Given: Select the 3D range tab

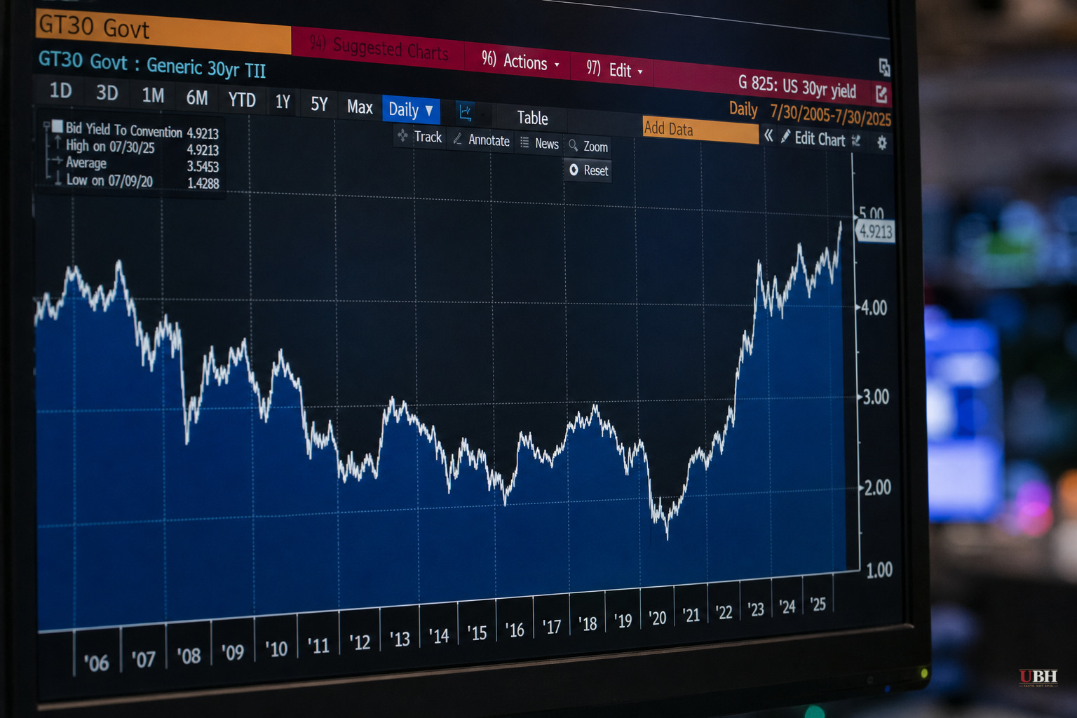Looking at the screenshot, I should pyautogui.click(x=107, y=93).
